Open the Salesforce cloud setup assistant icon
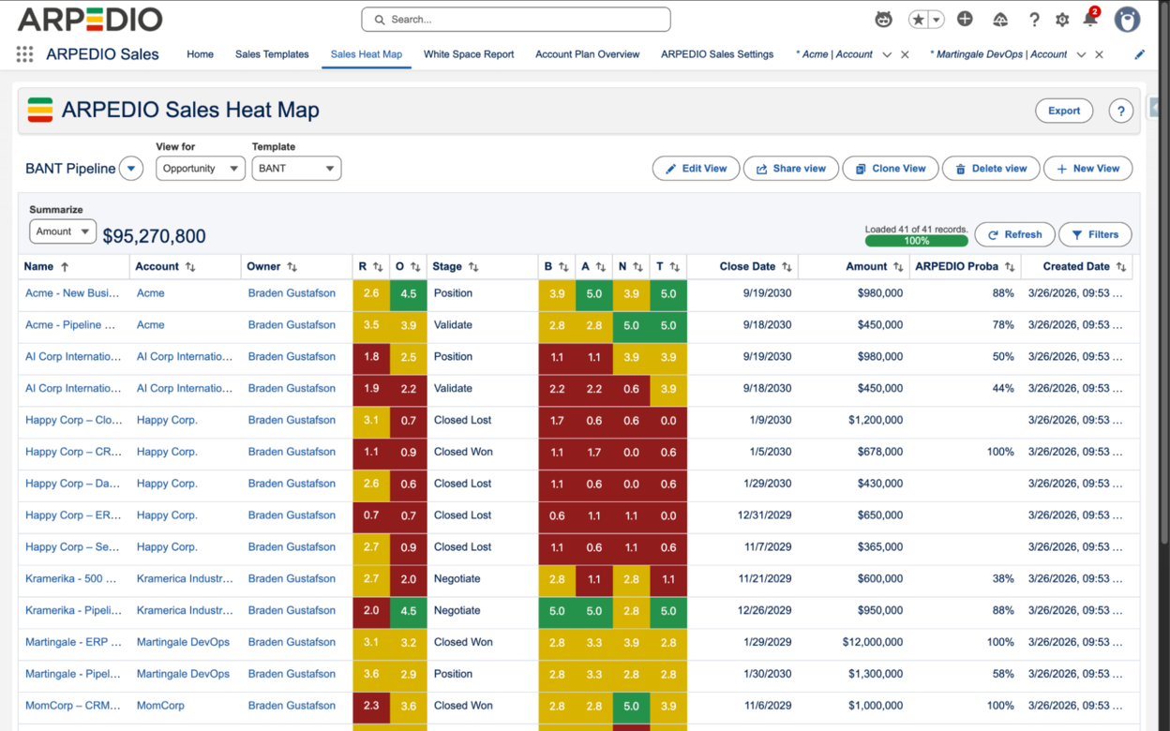The height and width of the screenshot is (731, 1170). (x=1000, y=20)
